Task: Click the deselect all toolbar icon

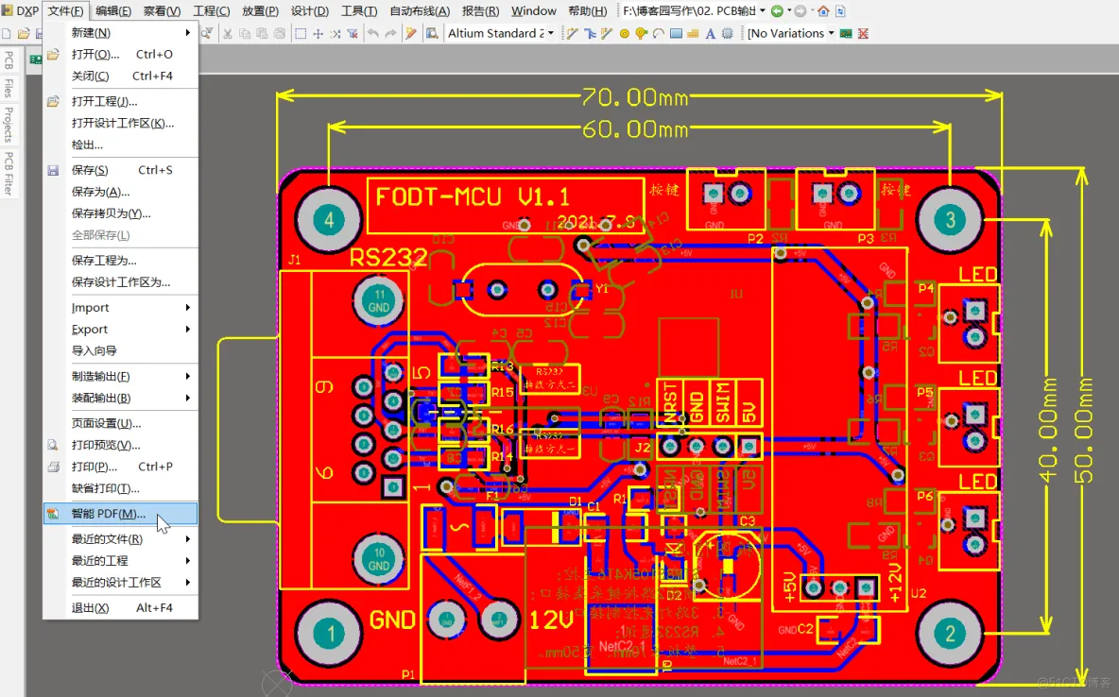Action: (x=336, y=34)
